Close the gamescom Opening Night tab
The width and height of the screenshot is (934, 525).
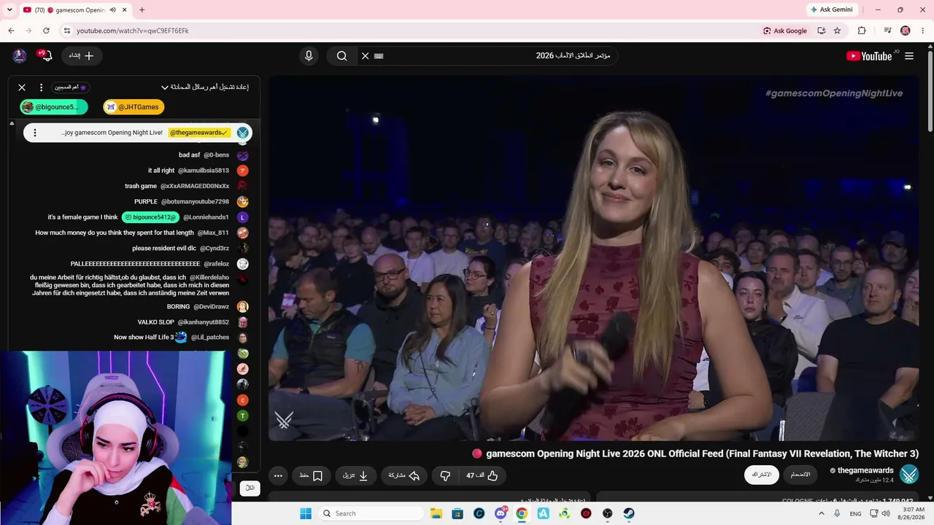(125, 10)
